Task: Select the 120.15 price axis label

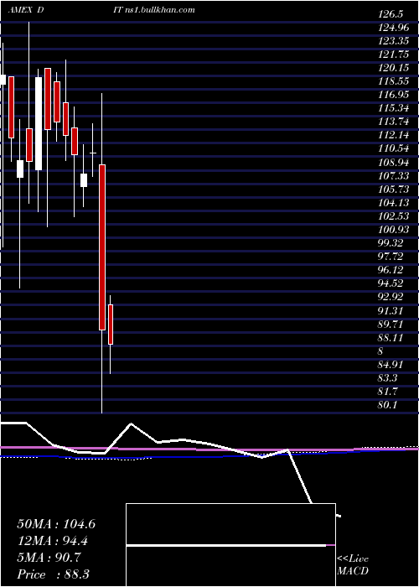Action: pyautogui.click(x=393, y=68)
